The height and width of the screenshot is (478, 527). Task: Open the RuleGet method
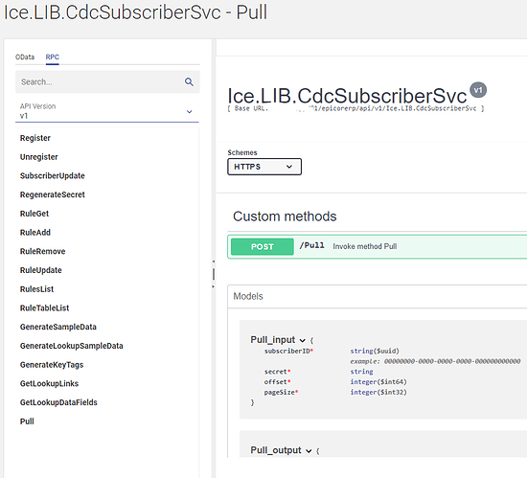[x=34, y=214]
